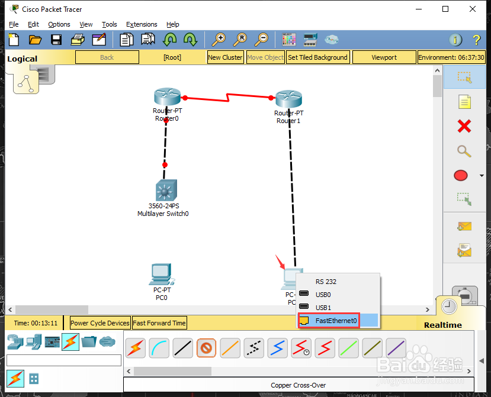491x397 pixels.
Task: Click the Zoom Out magnifier
Action: 261,40
